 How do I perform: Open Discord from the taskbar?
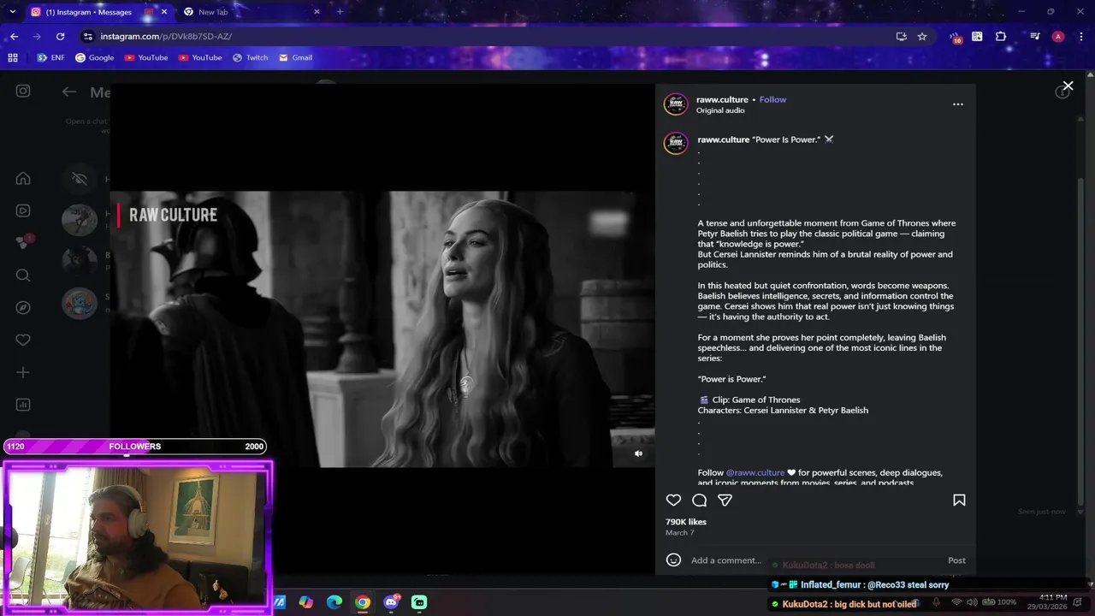coord(392,602)
